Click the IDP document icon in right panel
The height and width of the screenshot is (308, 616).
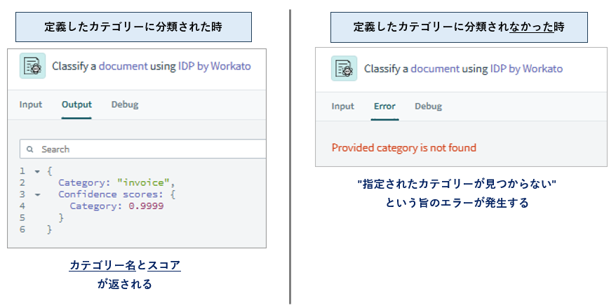pos(344,68)
